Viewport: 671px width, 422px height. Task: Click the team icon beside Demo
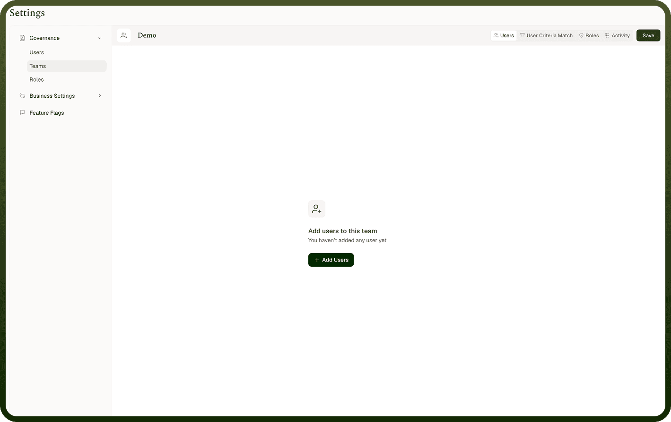(x=124, y=35)
